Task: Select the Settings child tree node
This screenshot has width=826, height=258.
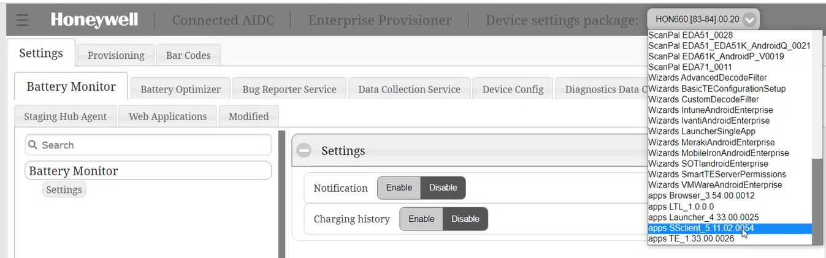Action: (x=64, y=189)
